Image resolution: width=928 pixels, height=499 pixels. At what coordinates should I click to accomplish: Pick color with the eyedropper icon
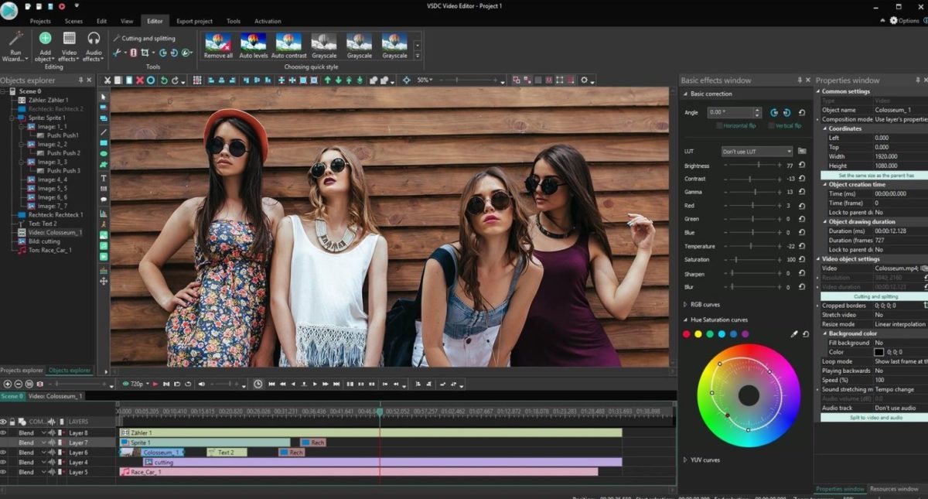pos(793,334)
